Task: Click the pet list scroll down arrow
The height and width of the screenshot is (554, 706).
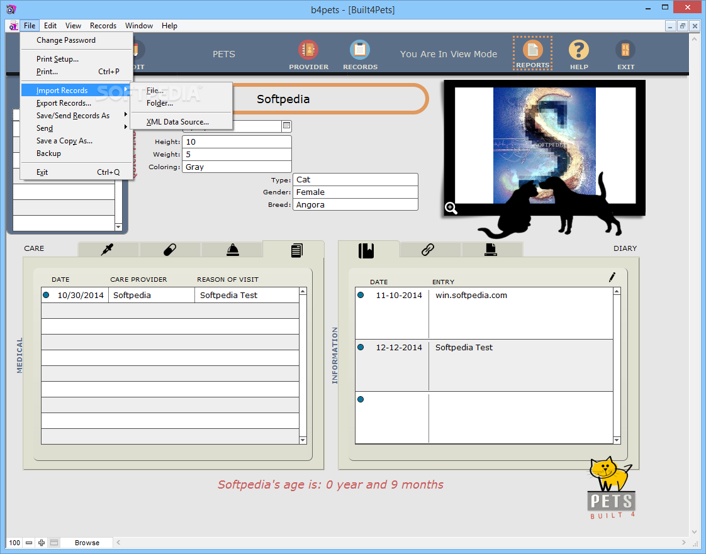Action: click(x=118, y=227)
